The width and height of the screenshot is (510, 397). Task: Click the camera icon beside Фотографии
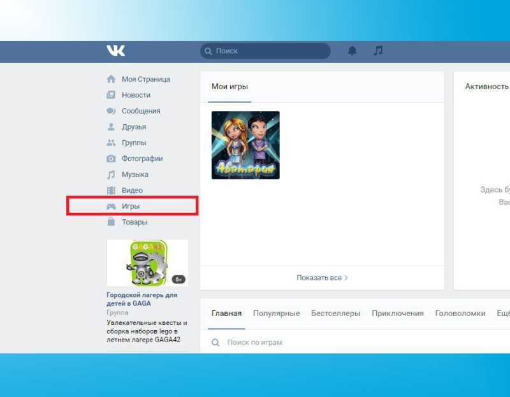[x=111, y=159]
